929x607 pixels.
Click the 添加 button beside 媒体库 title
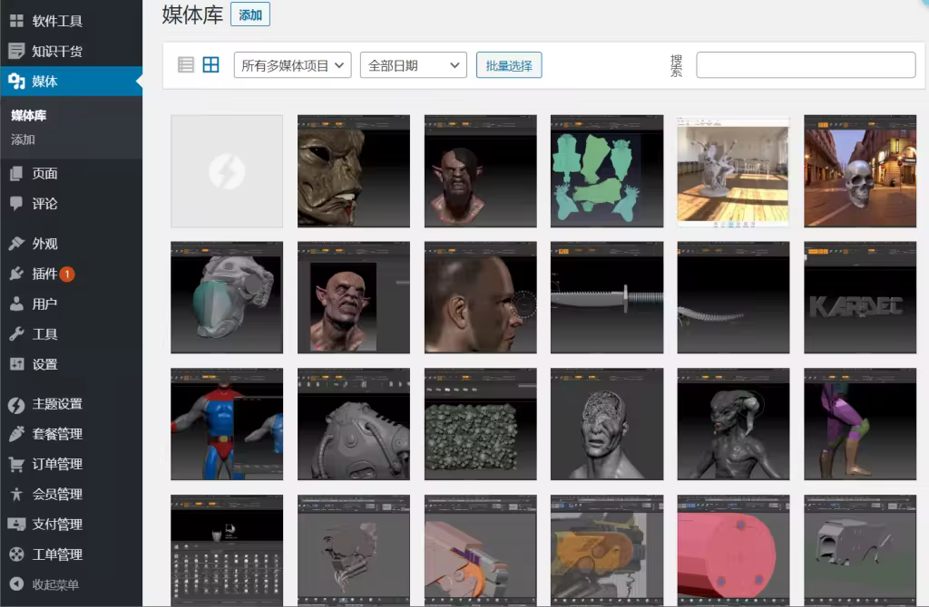[x=250, y=14]
